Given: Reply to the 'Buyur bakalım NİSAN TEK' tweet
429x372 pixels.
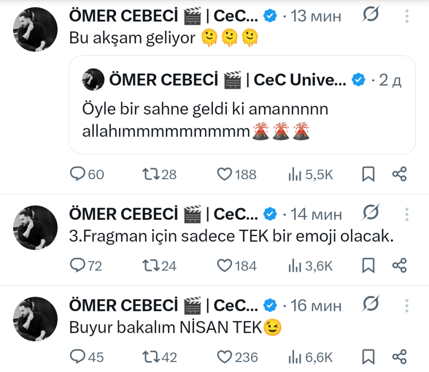Looking at the screenshot, I should point(76,357).
